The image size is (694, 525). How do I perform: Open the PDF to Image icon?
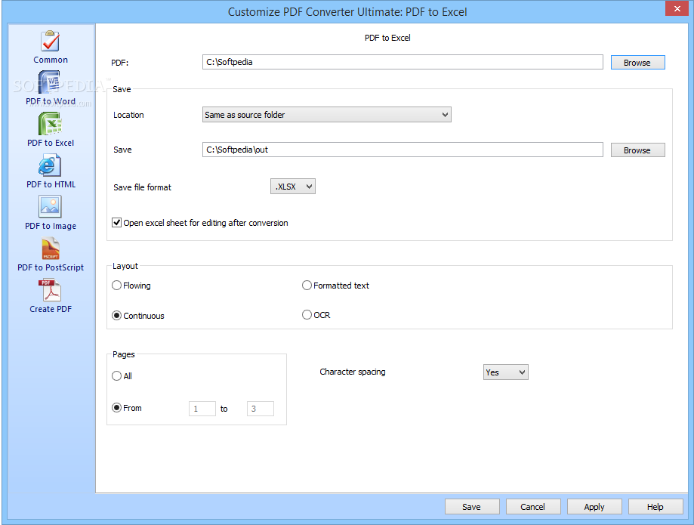pos(50,207)
